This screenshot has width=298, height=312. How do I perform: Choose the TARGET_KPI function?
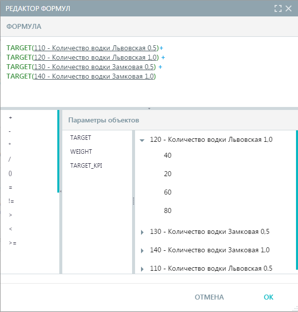86,166
